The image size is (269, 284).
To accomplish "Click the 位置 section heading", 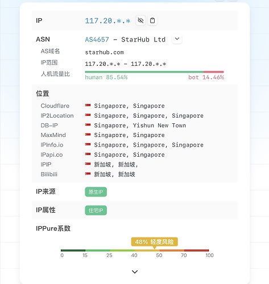I will click(x=43, y=94).
